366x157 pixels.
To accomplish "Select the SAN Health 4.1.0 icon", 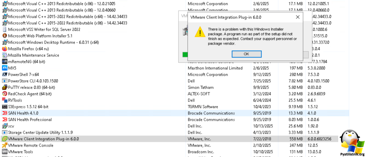I will (x=5, y=113).
